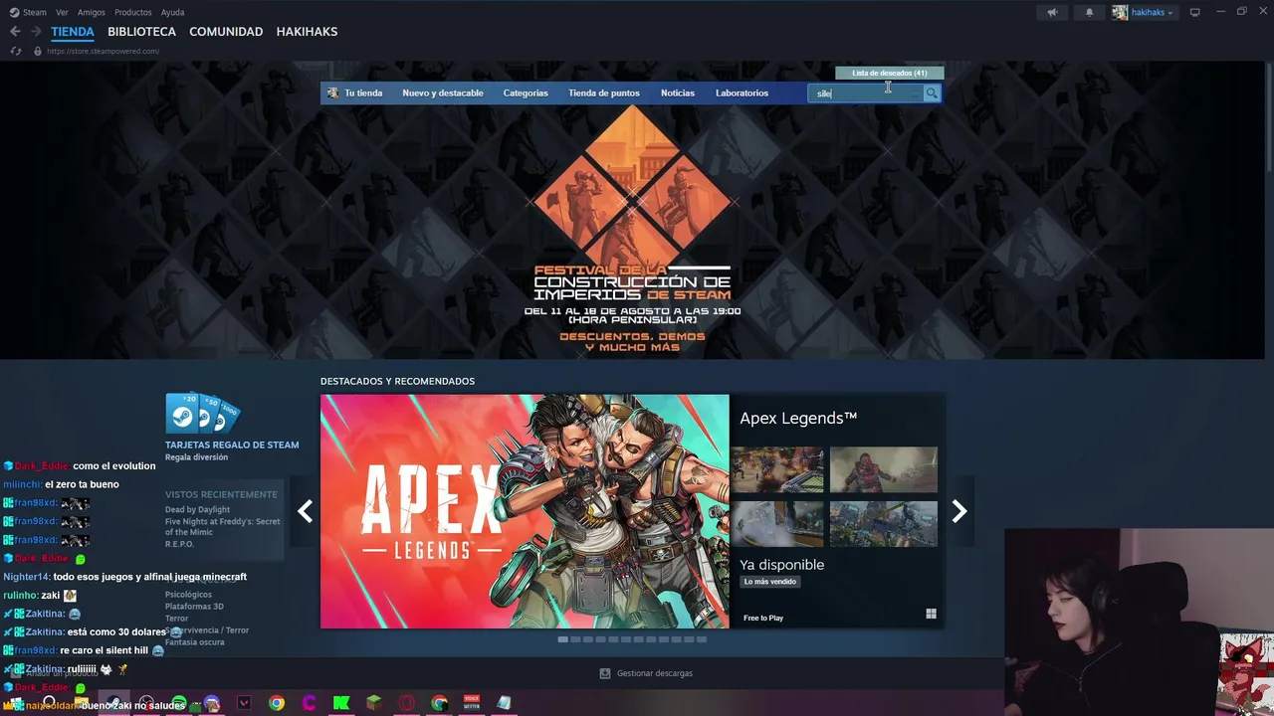This screenshot has height=716, width=1274.
Task: Expand Nuevo y destacable menu
Action: pyautogui.click(x=443, y=93)
